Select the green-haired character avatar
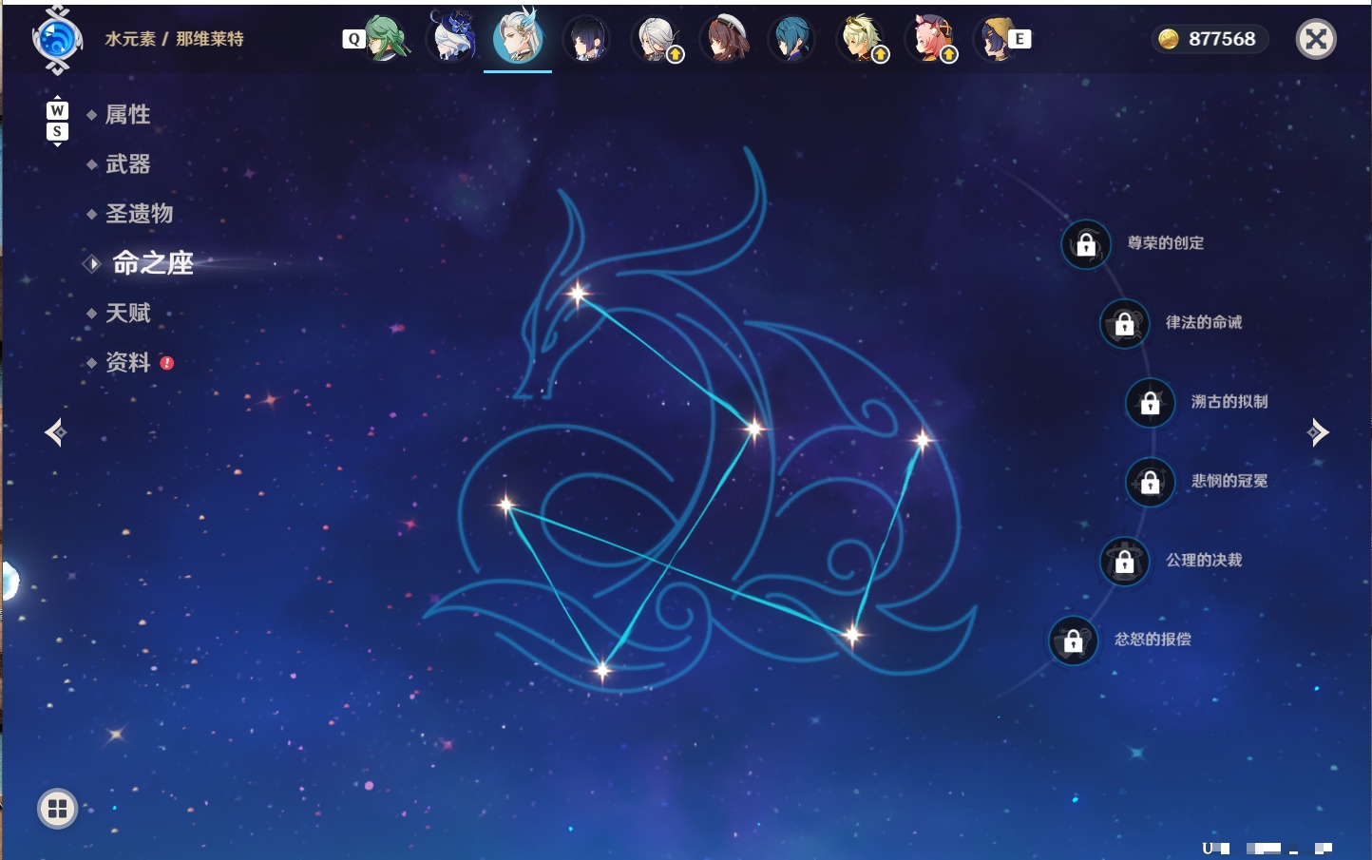This screenshot has width=1372, height=860. click(383, 39)
